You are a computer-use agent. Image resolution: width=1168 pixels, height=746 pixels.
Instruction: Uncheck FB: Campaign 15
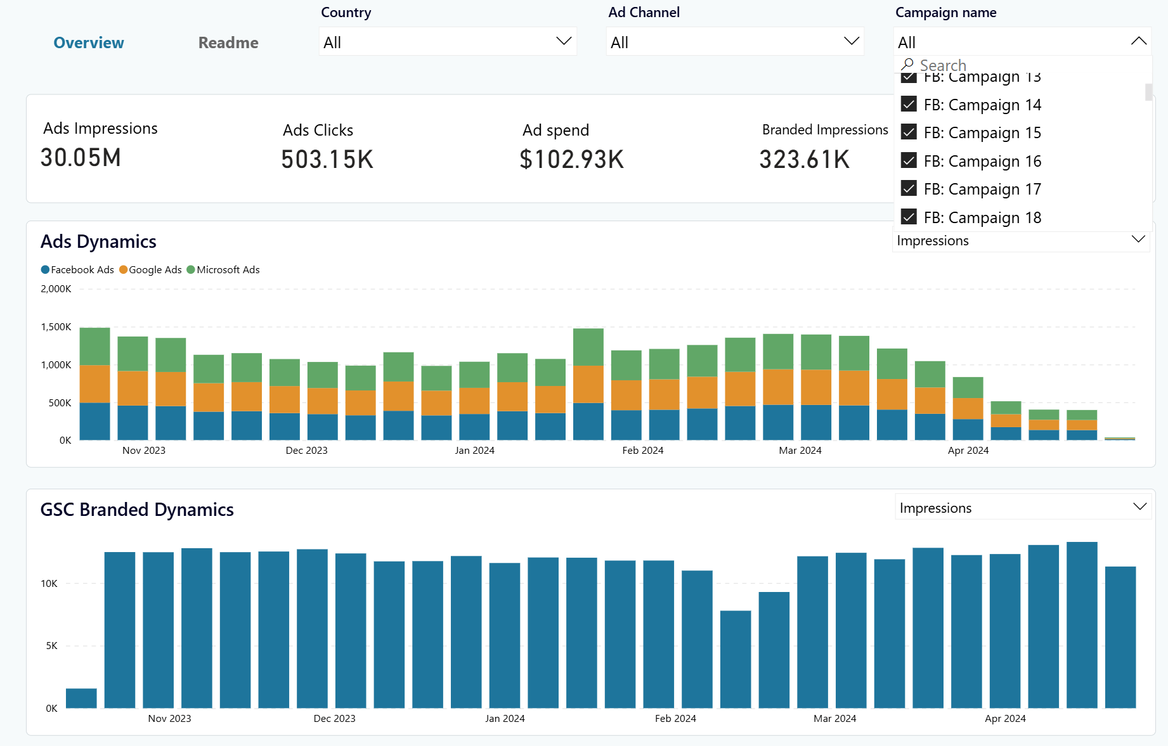pyautogui.click(x=909, y=132)
